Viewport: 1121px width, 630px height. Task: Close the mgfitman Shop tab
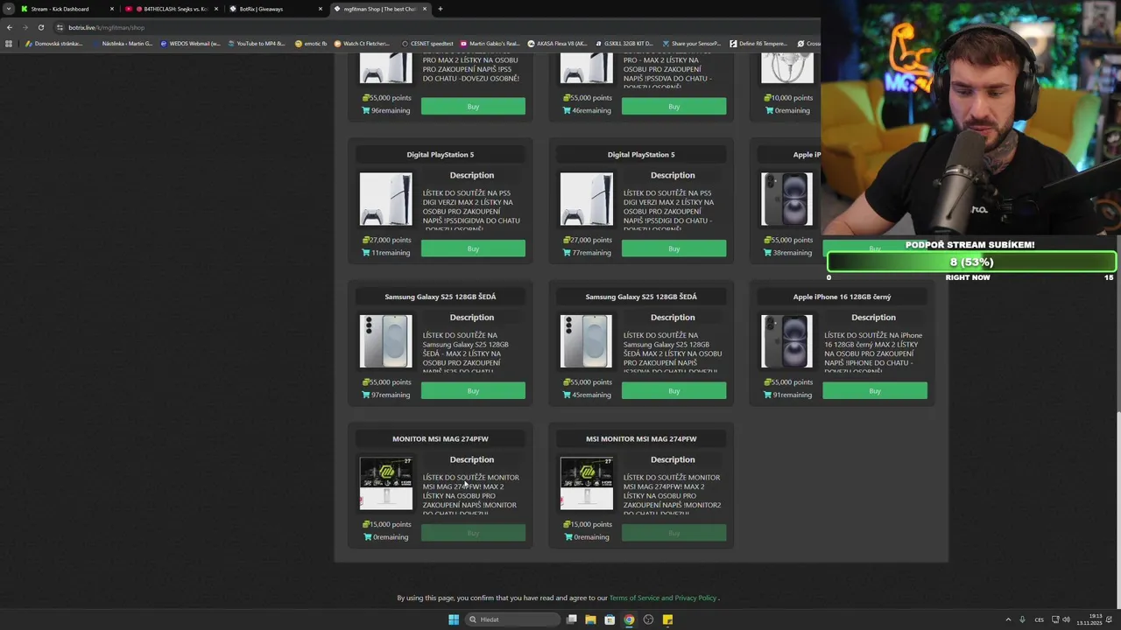tap(425, 9)
